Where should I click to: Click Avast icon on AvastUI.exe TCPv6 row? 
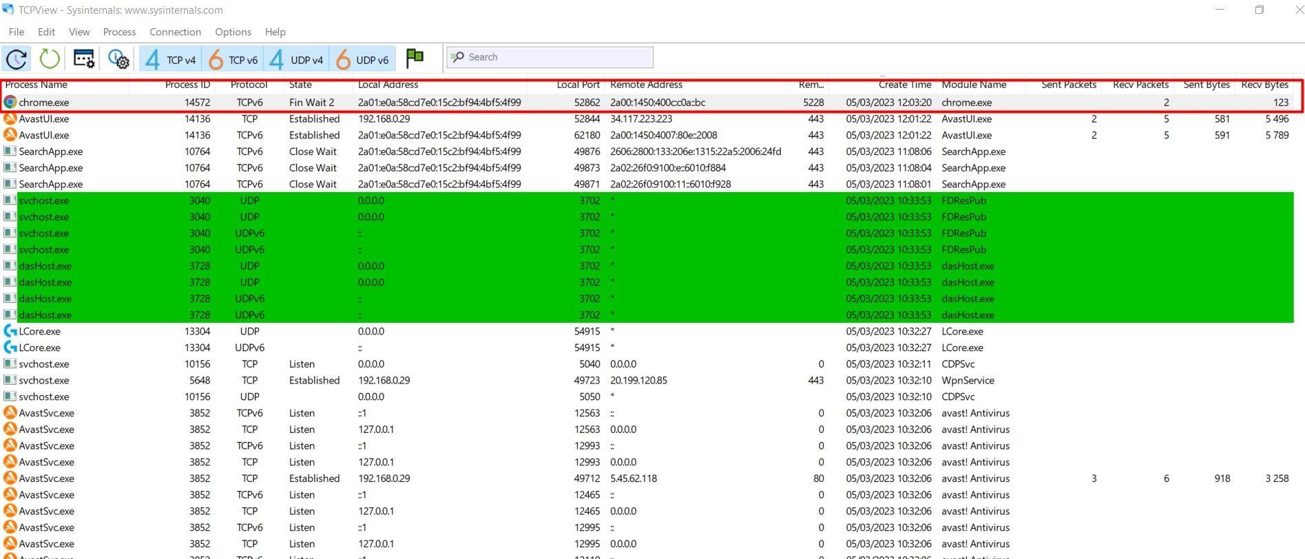point(10,135)
